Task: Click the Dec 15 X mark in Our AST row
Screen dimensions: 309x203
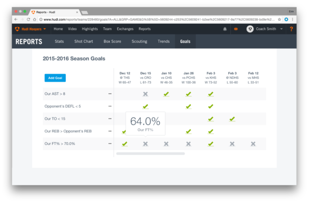Action: (145, 94)
